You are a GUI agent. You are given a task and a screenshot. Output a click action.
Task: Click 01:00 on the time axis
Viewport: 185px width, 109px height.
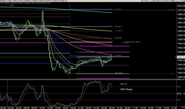[x=96, y=108]
